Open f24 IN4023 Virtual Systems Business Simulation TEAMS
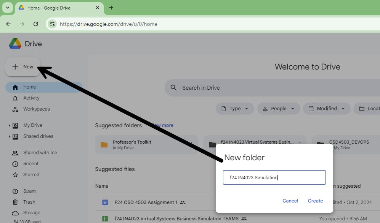380x223 pixels. [176, 219]
